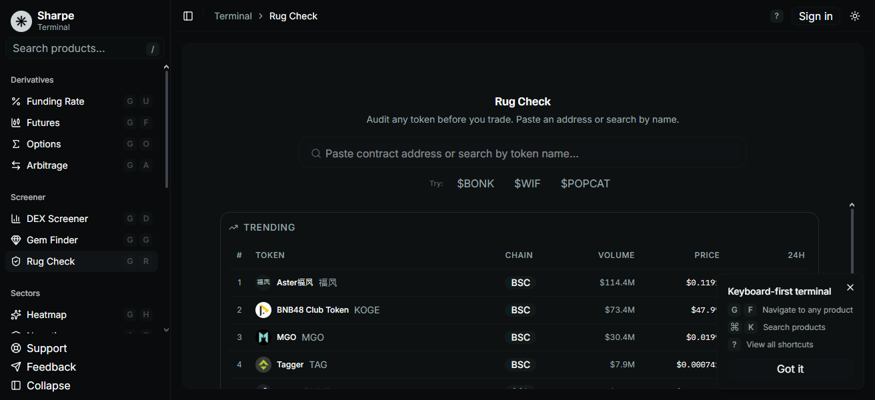Toggle light mode with the sun icon
The image size is (875, 400).
[x=855, y=15]
